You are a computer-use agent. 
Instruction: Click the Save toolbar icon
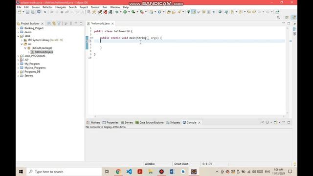pyautogui.click(x=27, y=12)
